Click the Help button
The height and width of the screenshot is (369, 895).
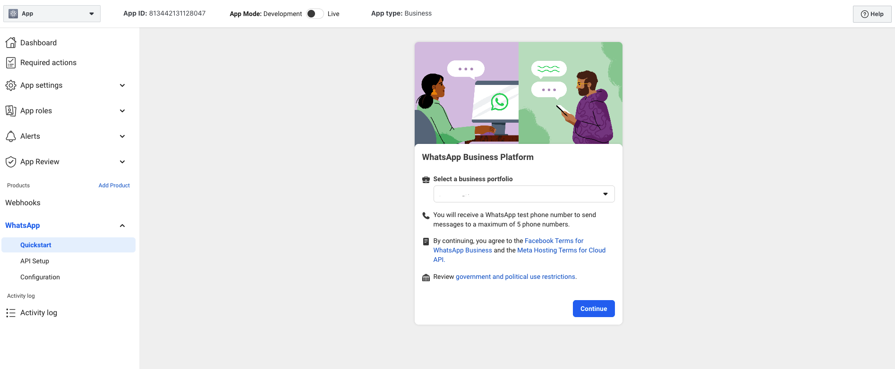click(x=872, y=14)
